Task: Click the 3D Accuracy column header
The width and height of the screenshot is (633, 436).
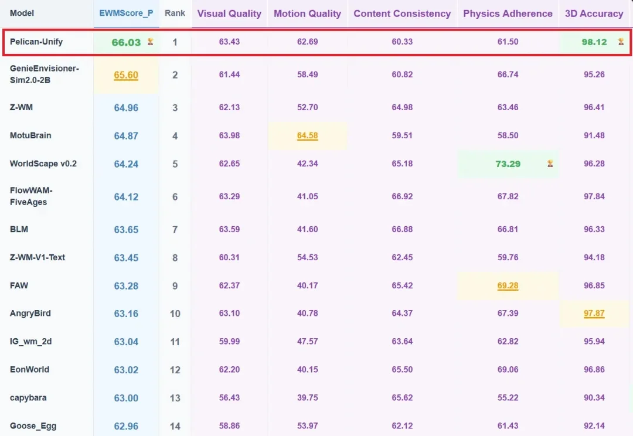Action: tap(594, 13)
